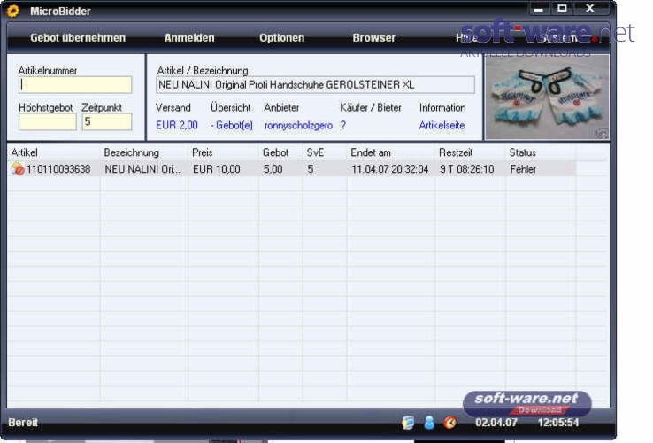Focus the Artikelnummer input field
Viewport: 653px width, 443px height.
[75, 85]
